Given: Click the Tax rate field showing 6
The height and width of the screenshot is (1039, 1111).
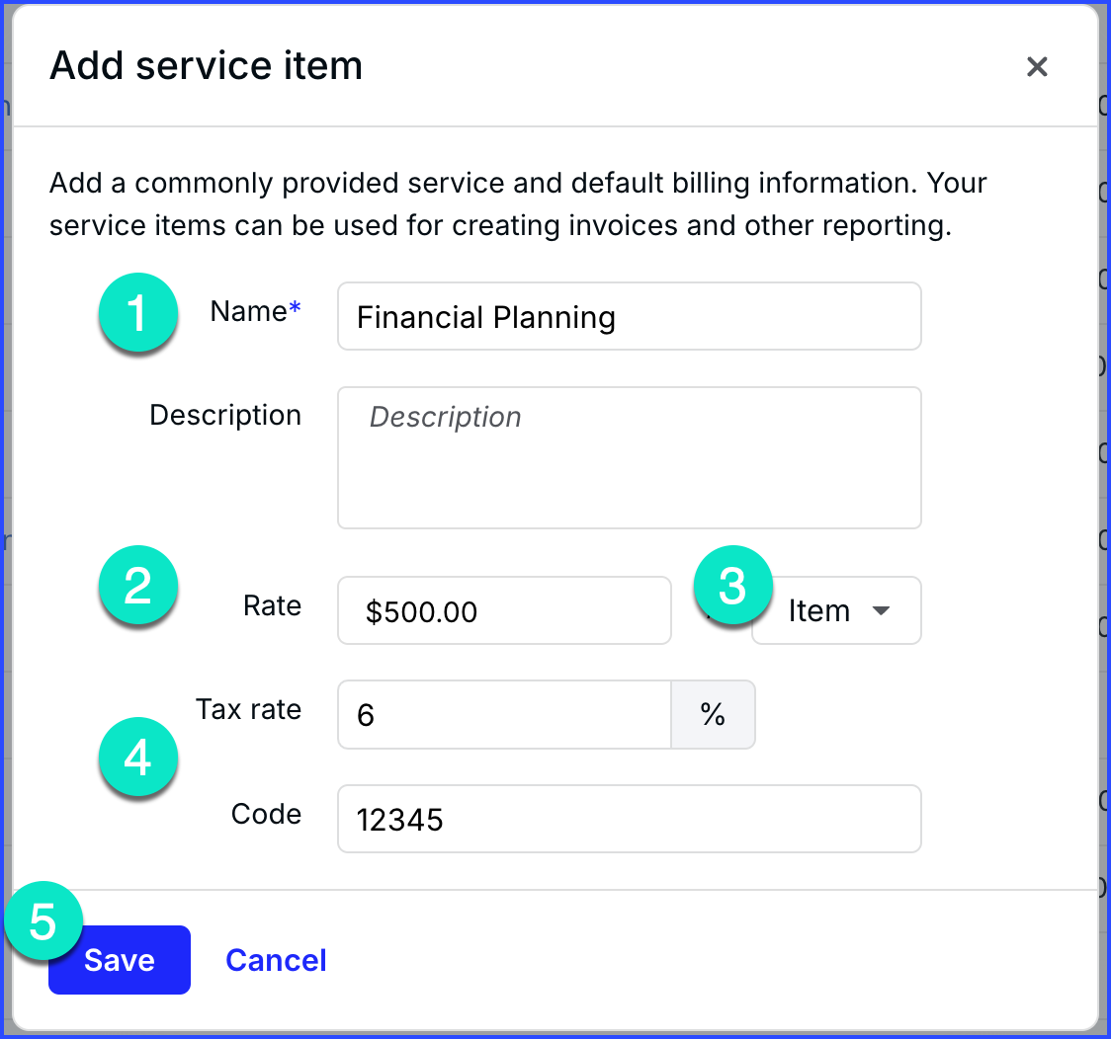Looking at the screenshot, I should pos(504,715).
